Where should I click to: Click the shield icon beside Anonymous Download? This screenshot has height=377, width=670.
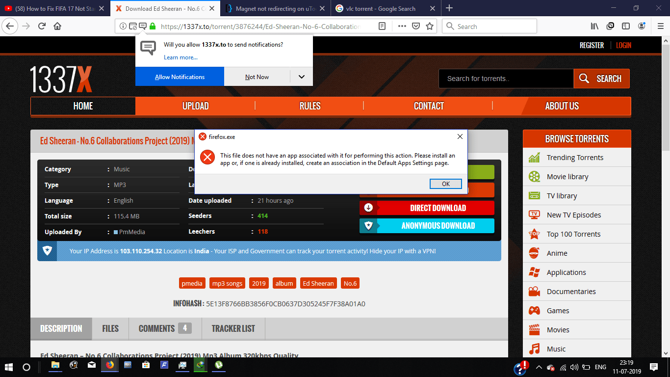tap(368, 226)
